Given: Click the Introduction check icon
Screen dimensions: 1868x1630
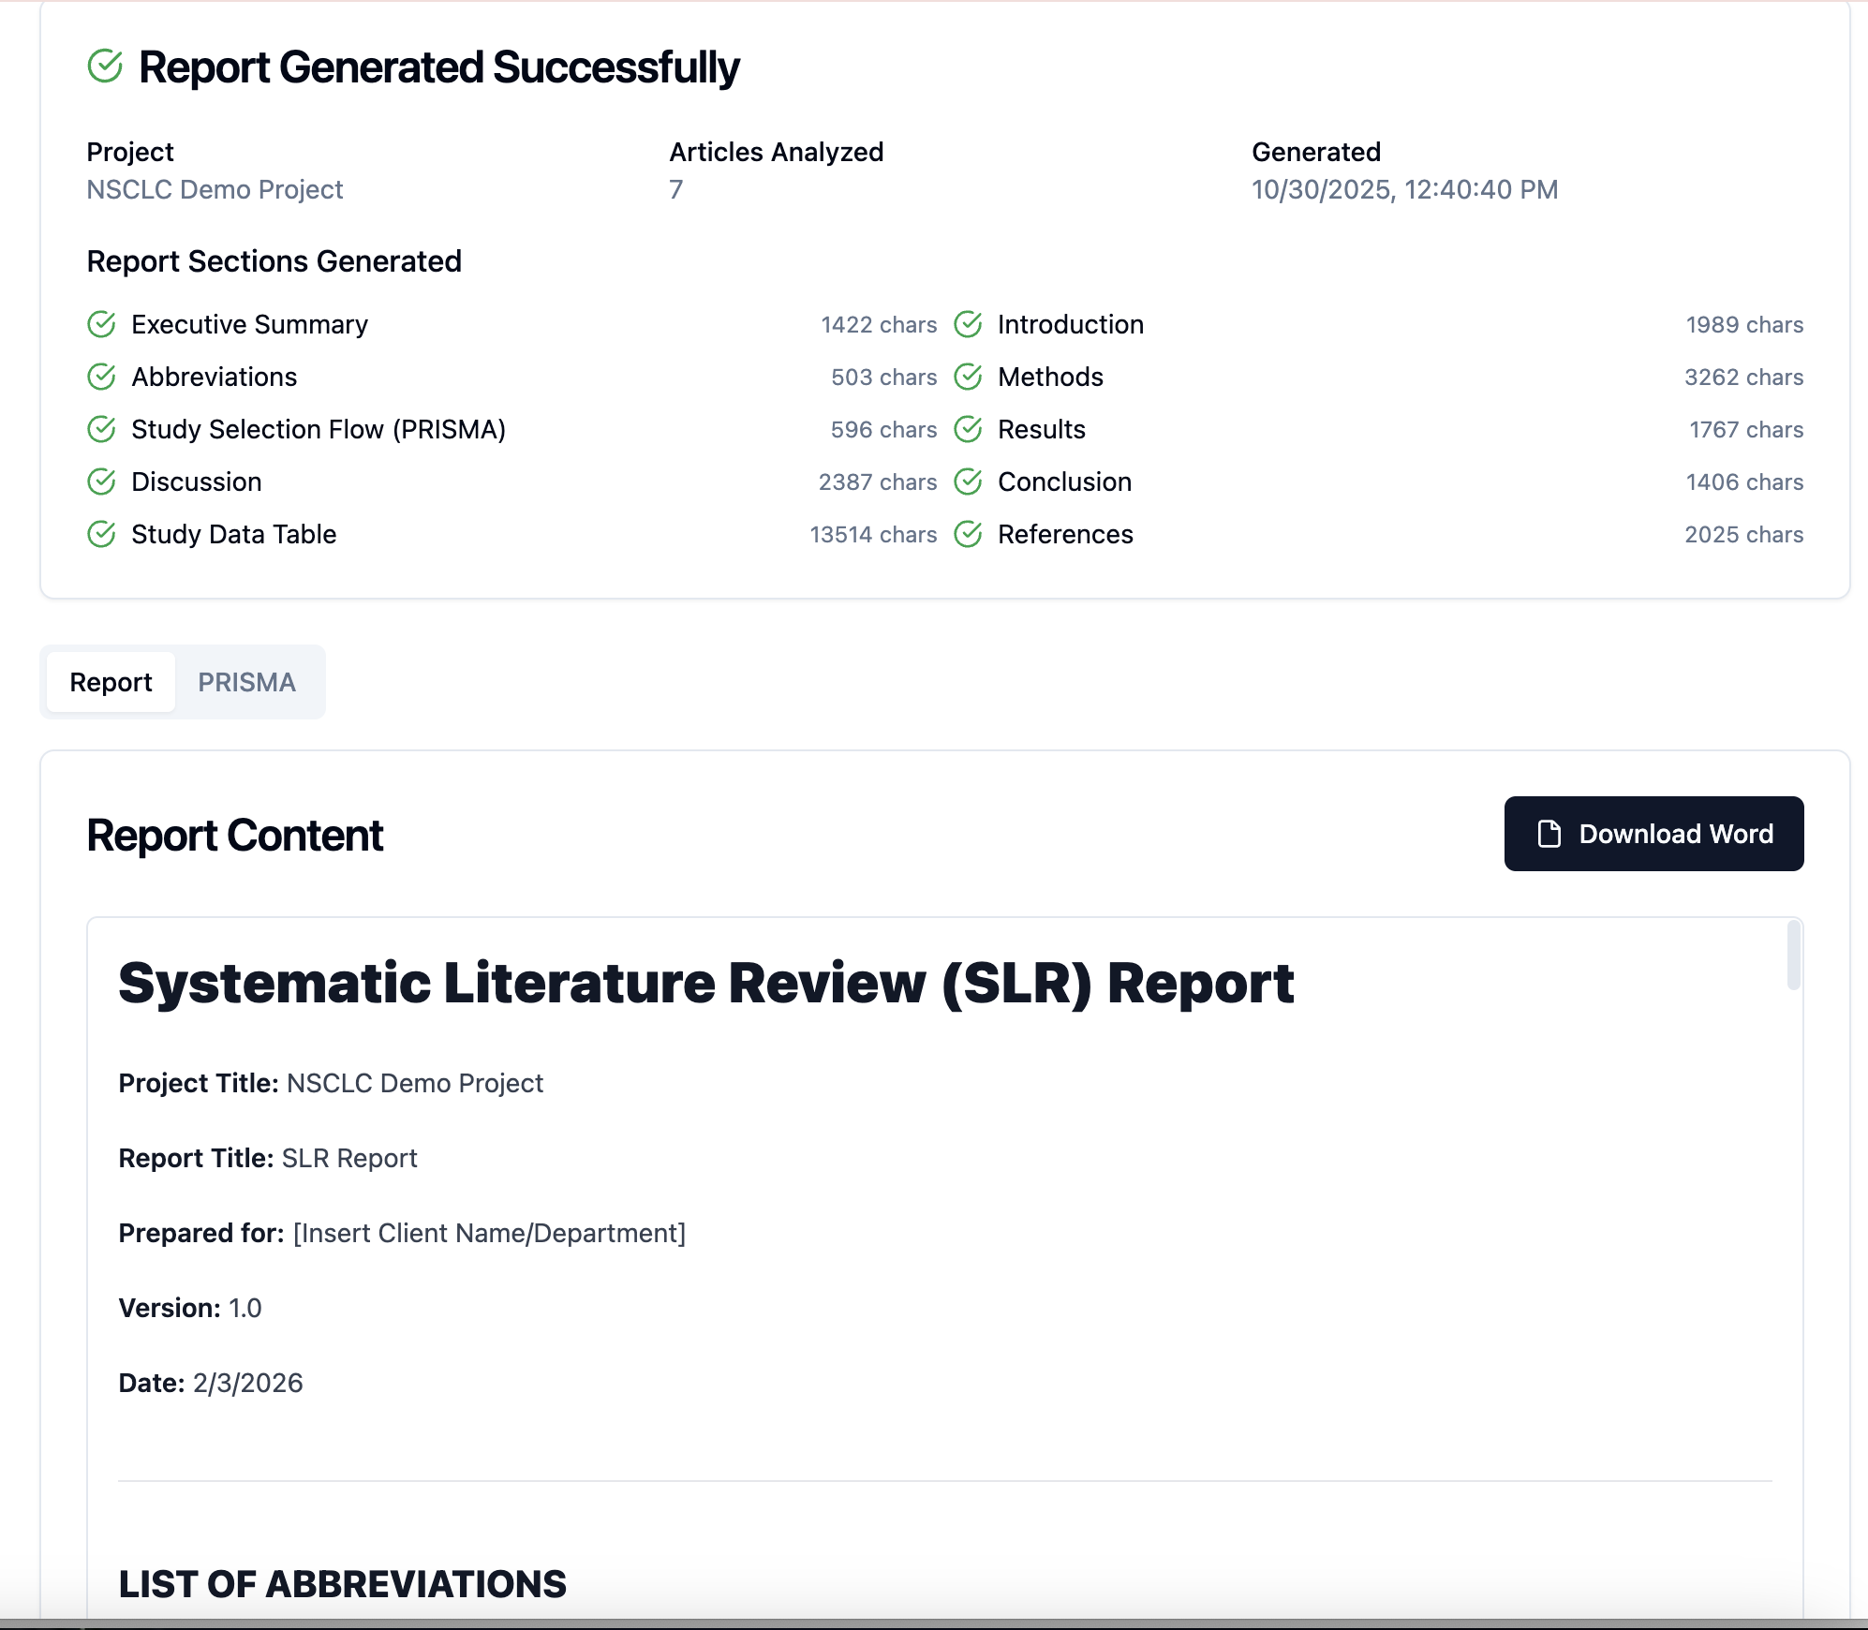Looking at the screenshot, I should coord(968,324).
